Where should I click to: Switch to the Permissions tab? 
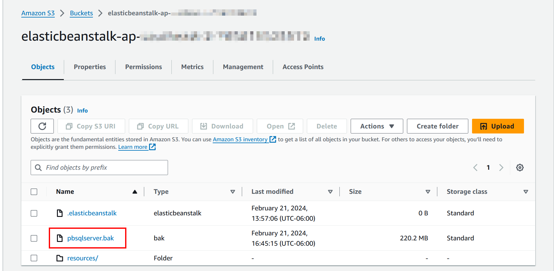[x=143, y=67]
